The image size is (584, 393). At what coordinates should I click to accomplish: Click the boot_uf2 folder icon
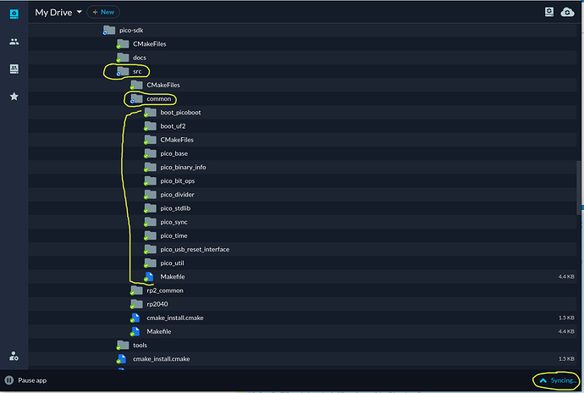tap(150, 126)
